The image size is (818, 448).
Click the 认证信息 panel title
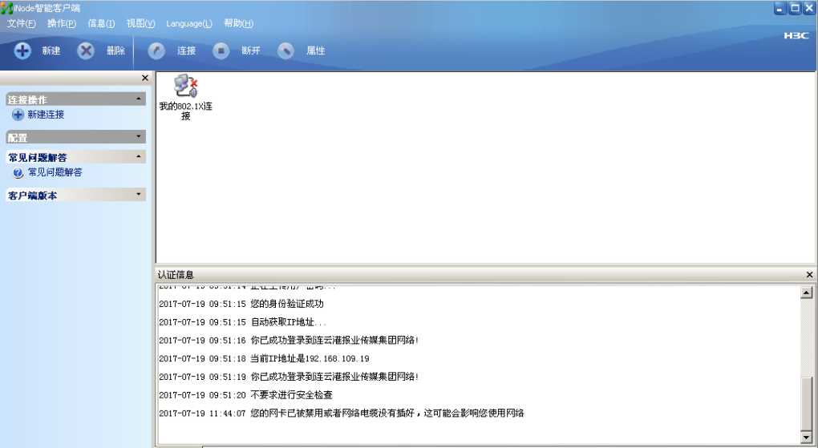176,274
